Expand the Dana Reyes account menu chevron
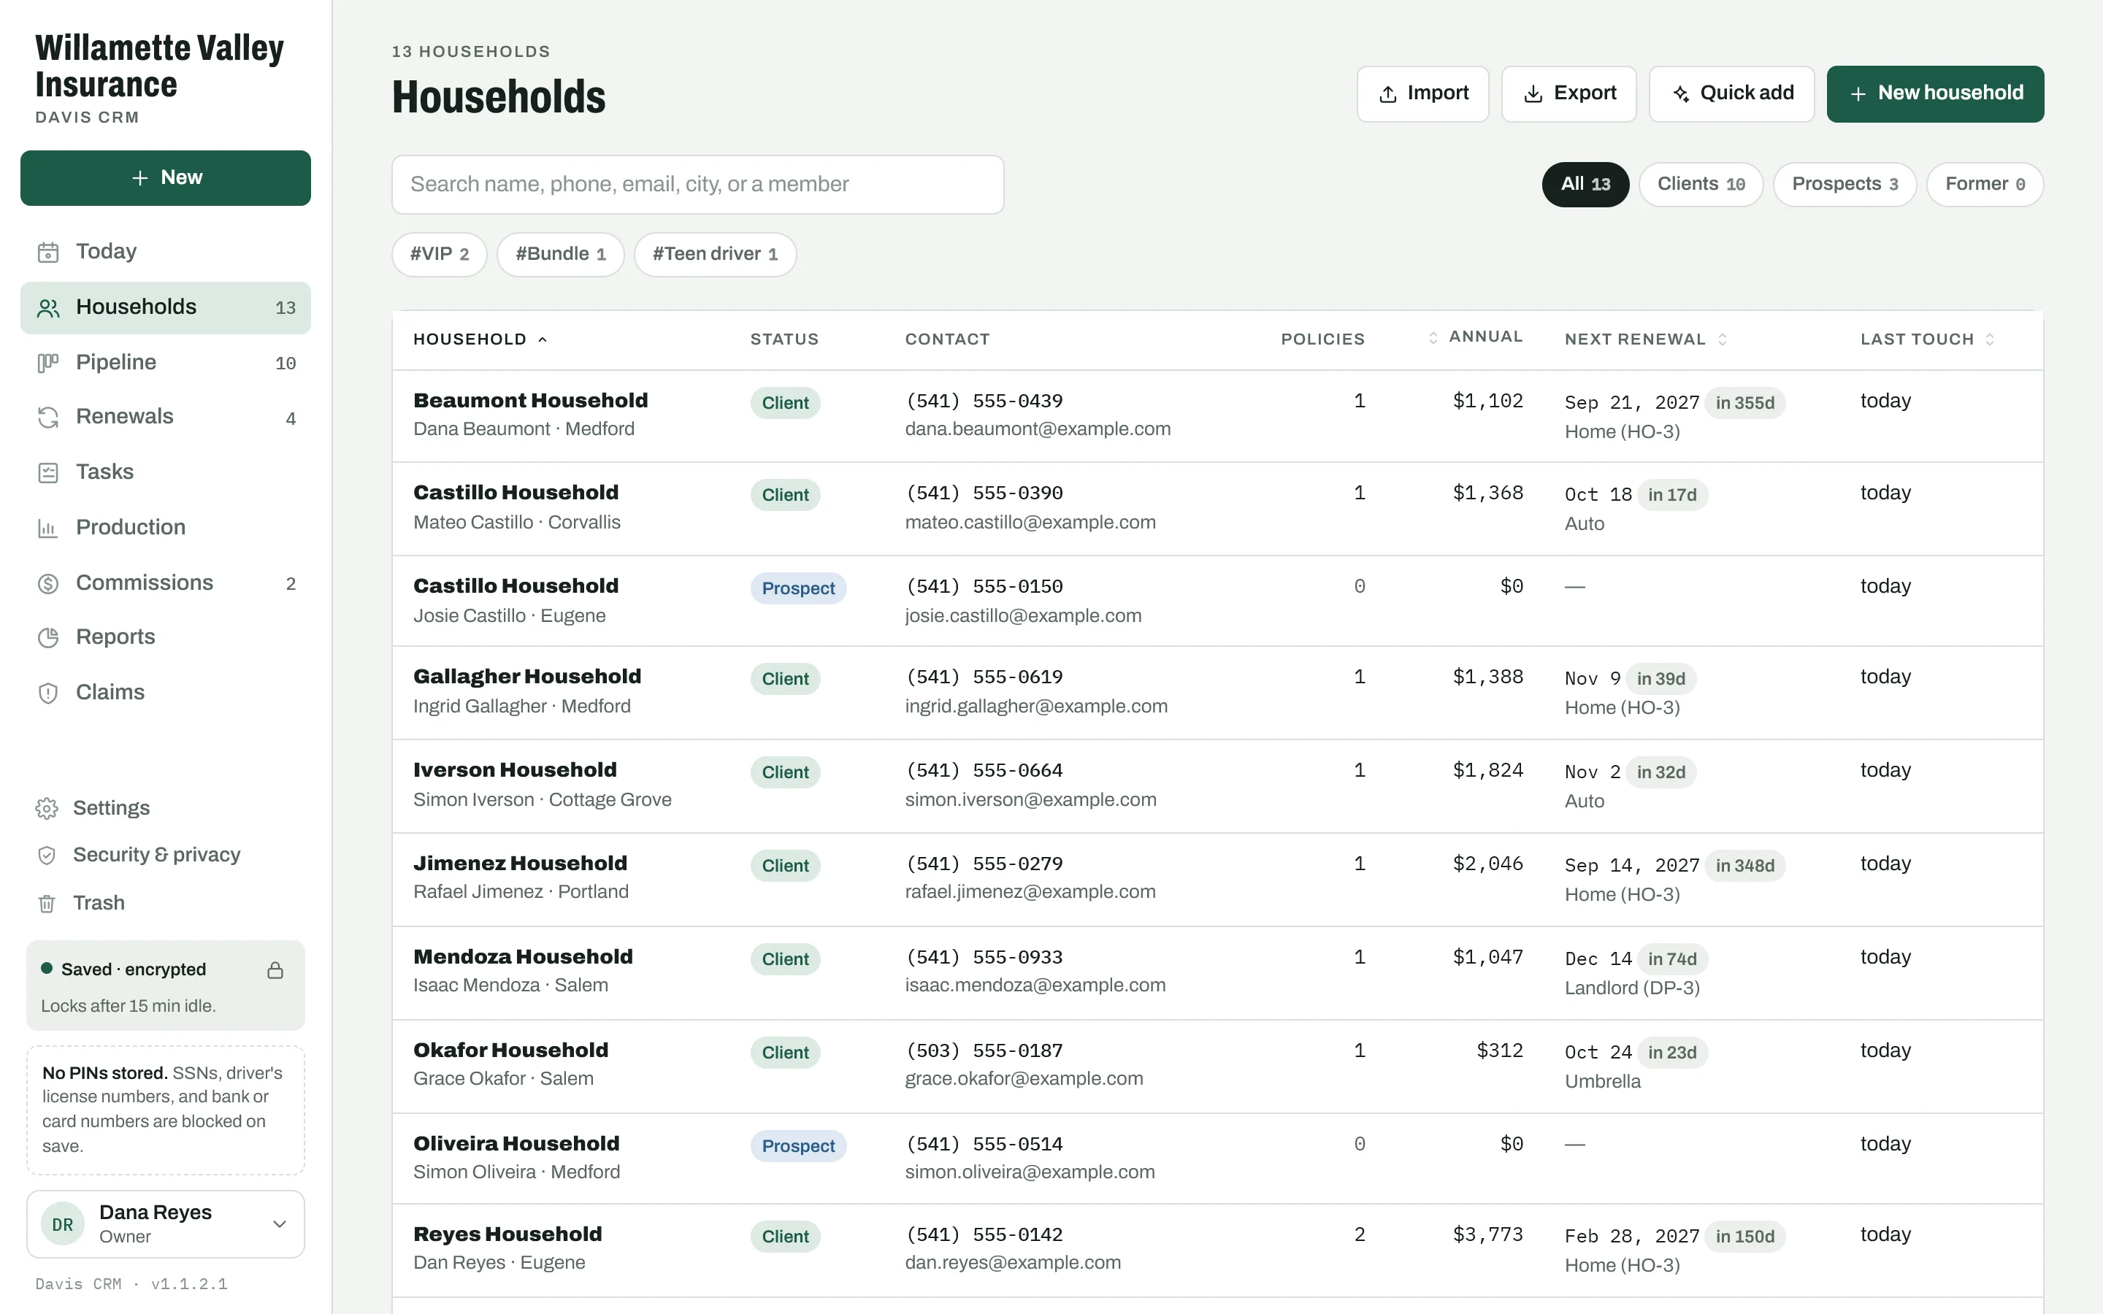The height and width of the screenshot is (1314, 2103). click(280, 1223)
